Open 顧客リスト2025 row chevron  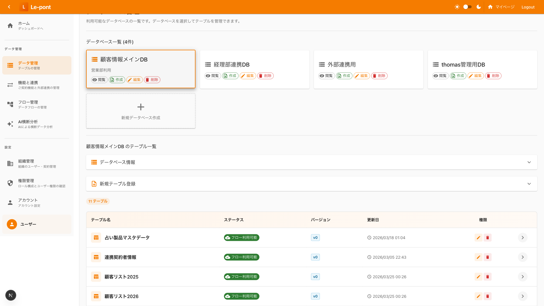pos(522,277)
